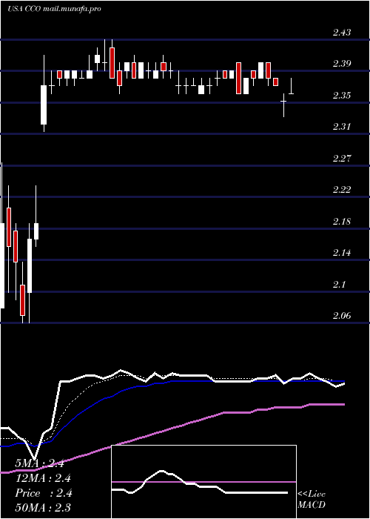Click inside the MACD inset chart

(203, 482)
